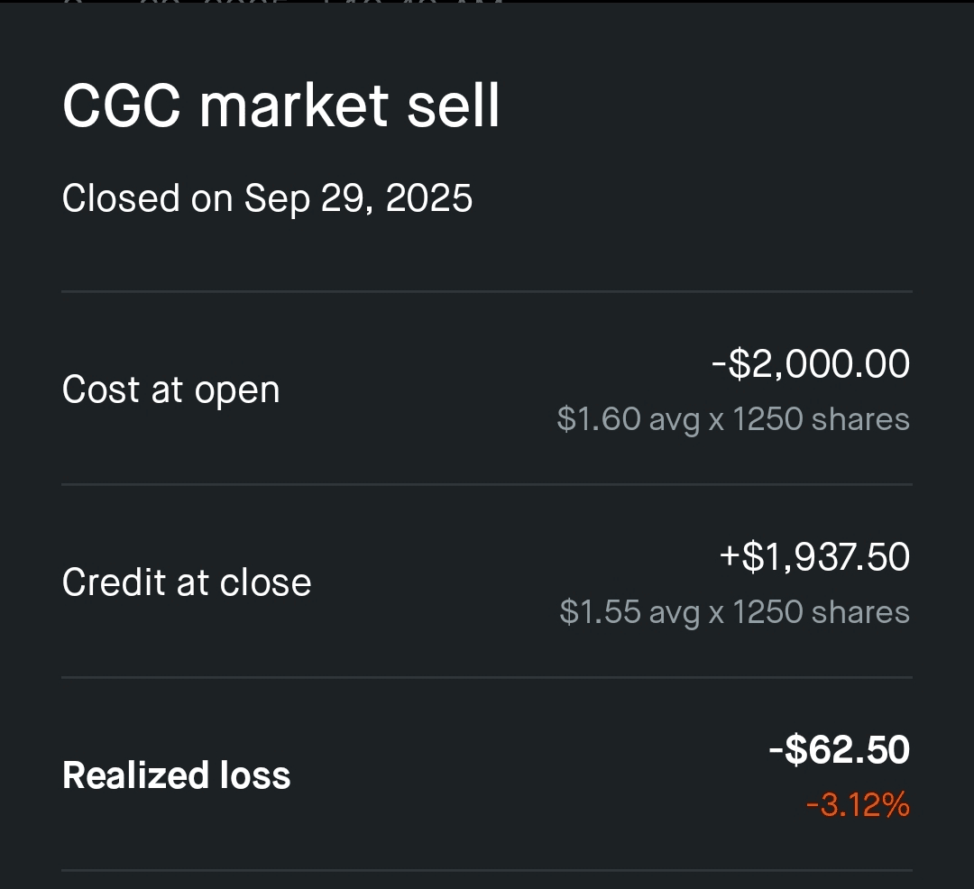
Task: Tap the -$62.50 realized loss amount
Action: [839, 750]
